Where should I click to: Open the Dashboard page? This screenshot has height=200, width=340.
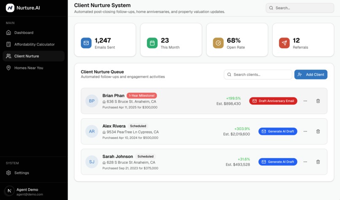pos(34,32)
